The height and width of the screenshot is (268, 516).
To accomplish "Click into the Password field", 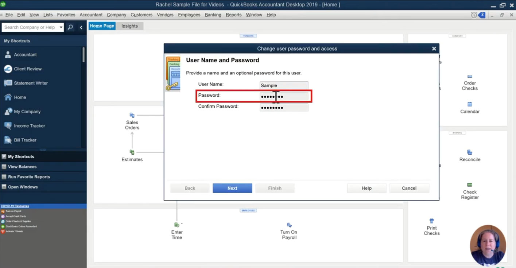I will tap(284, 97).
